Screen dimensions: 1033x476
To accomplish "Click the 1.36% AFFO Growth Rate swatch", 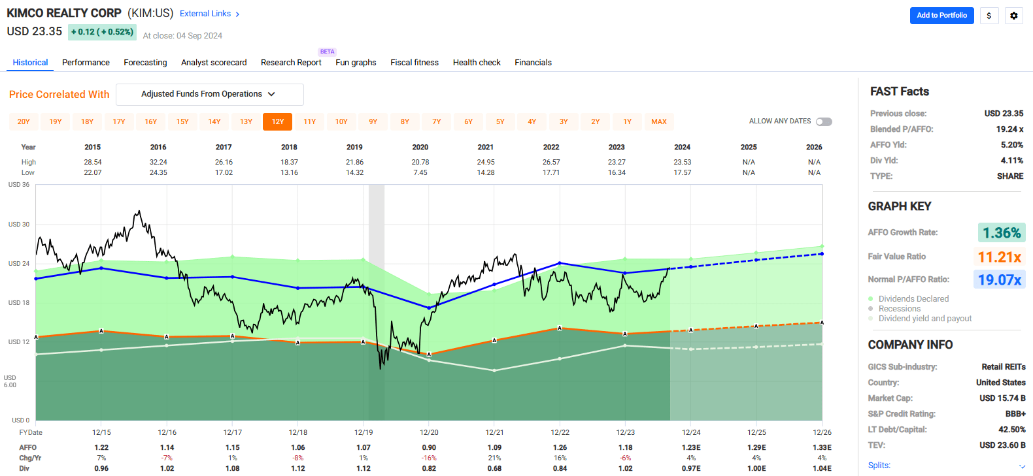I will click(x=1002, y=232).
